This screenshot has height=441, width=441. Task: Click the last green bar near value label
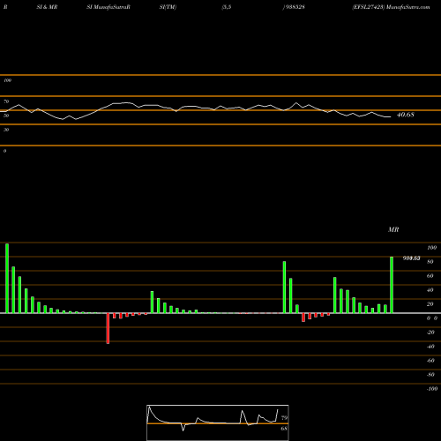(392, 285)
